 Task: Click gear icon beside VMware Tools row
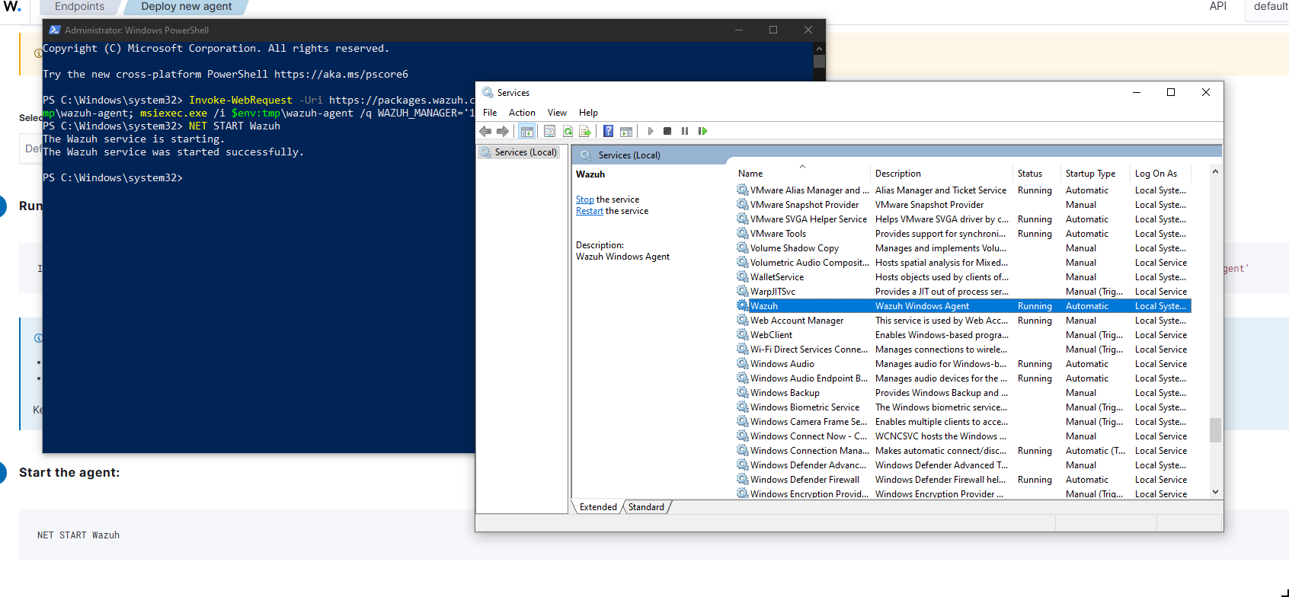point(743,233)
